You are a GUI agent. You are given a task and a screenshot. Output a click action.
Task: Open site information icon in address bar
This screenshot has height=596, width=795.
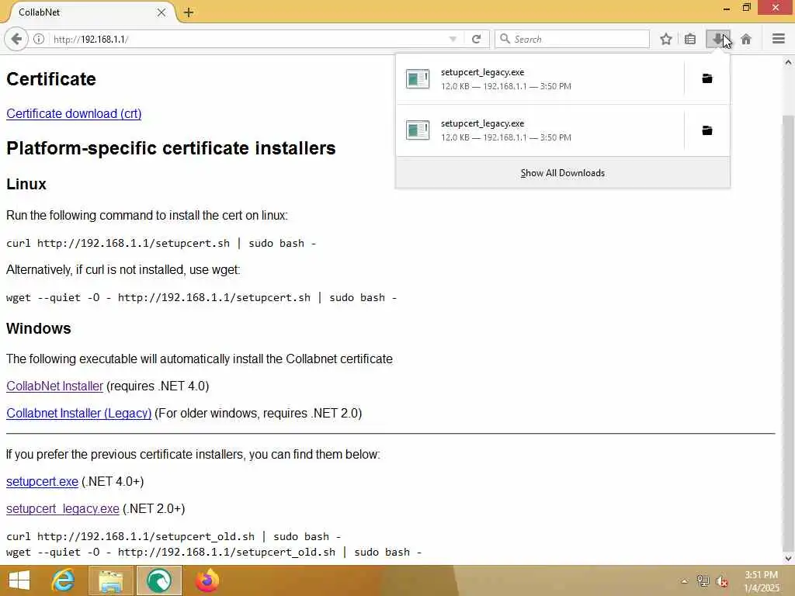[x=39, y=39]
